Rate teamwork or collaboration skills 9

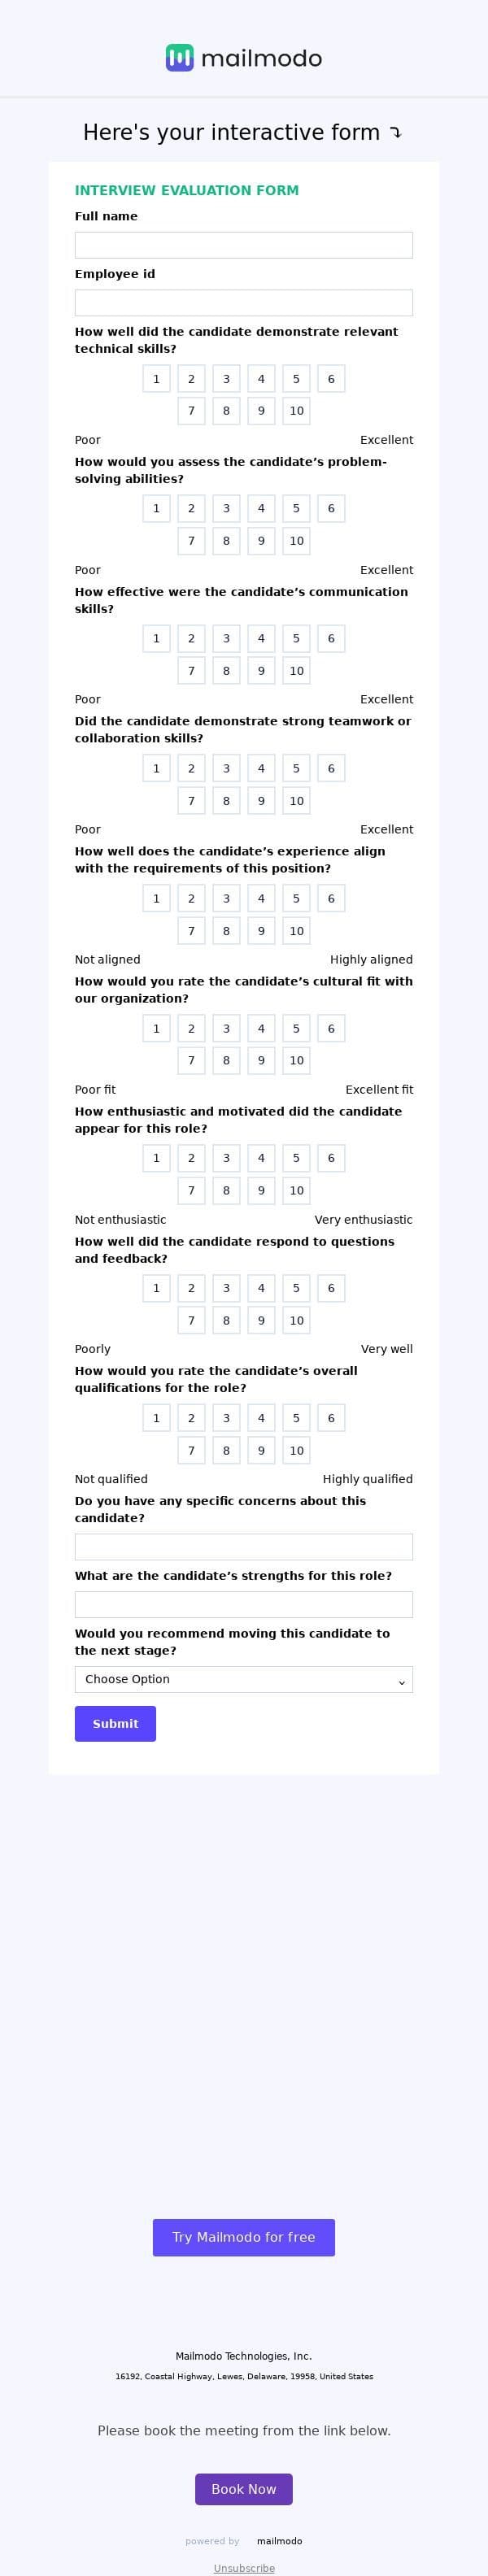pyautogui.click(x=261, y=801)
